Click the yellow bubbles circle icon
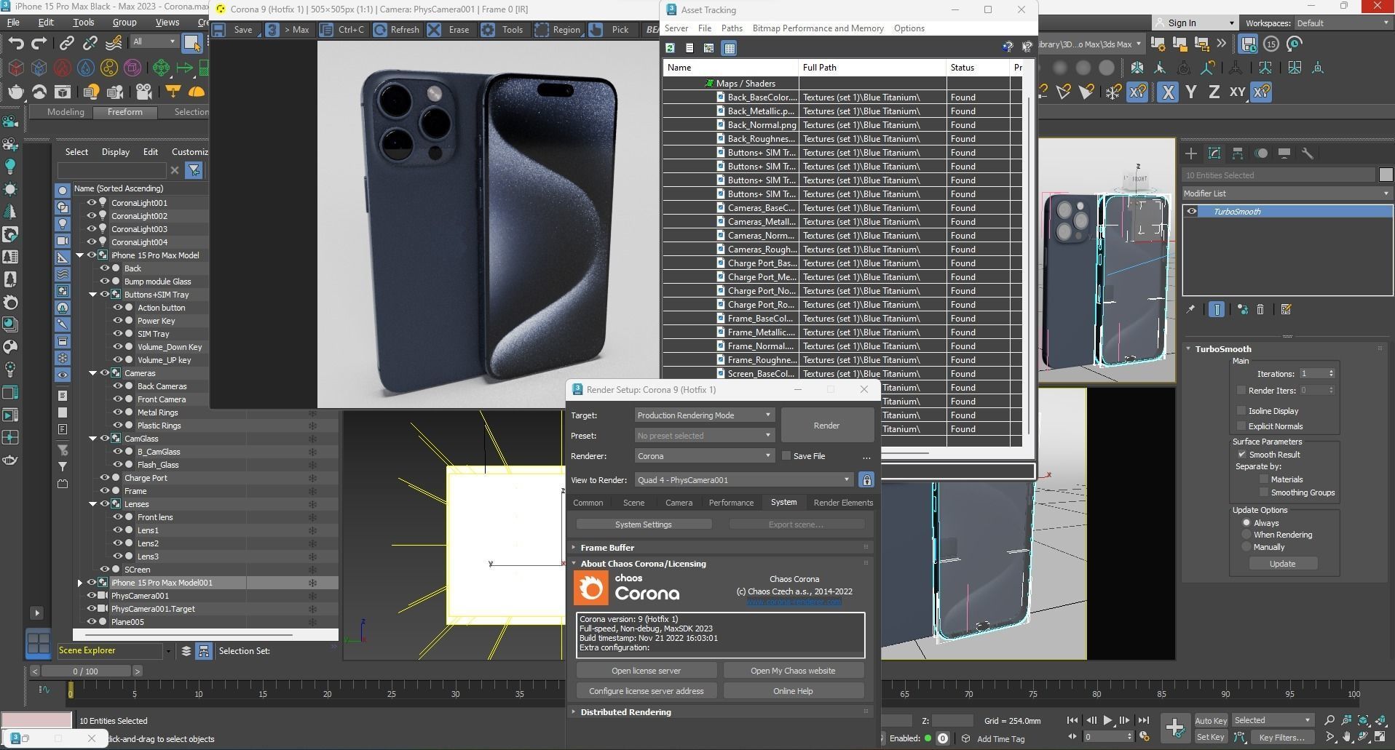The image size is (1395, 750). tap(109, 68)
